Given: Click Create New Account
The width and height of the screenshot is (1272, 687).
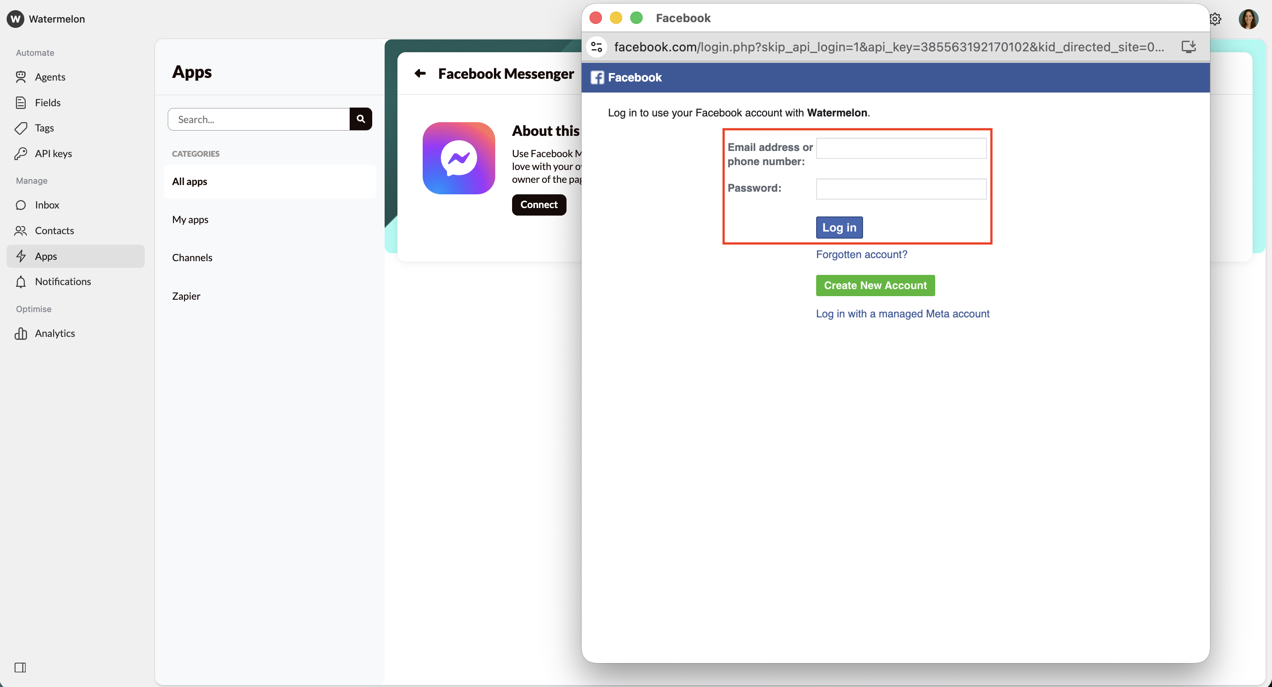Looking at the screenshot, I should (875, 286).
